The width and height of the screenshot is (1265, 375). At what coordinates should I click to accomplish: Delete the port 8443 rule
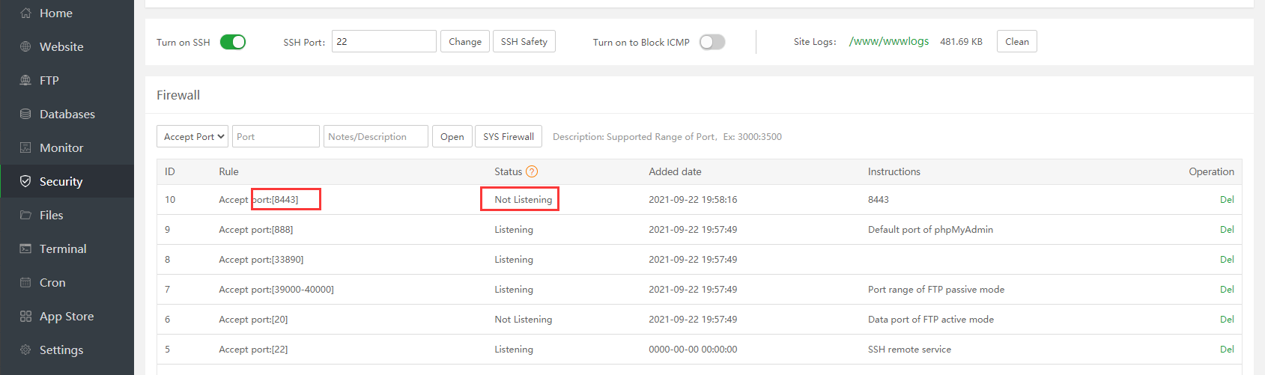pyautogui.click(x=1226, y=199)
